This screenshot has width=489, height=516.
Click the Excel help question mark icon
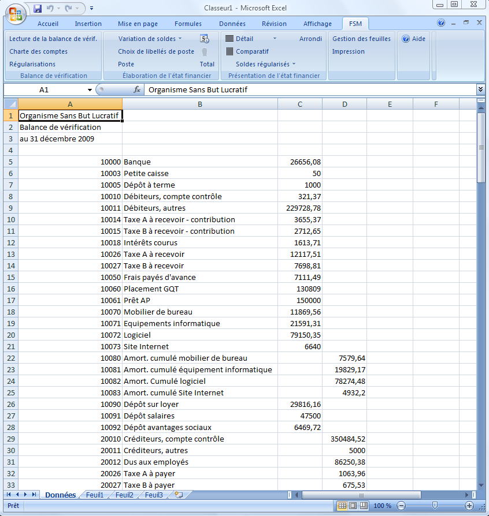pyautogui.click(x=441, y=24)
